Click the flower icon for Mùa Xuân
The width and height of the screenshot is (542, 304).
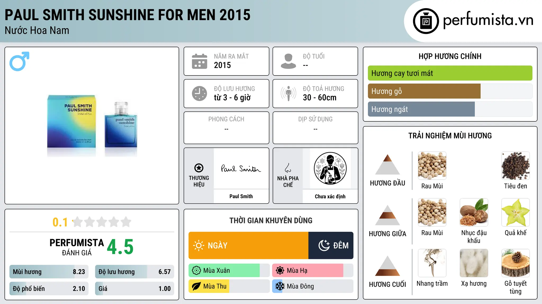(x=196, y=270)
